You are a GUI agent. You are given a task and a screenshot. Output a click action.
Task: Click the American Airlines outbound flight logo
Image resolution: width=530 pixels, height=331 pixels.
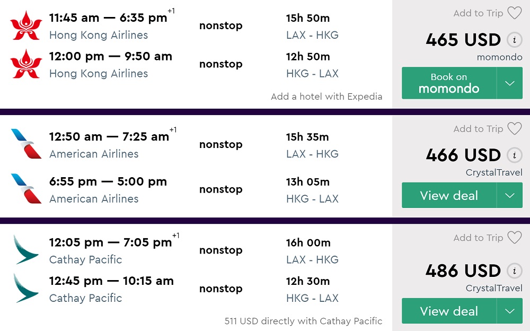click(26, 144)
